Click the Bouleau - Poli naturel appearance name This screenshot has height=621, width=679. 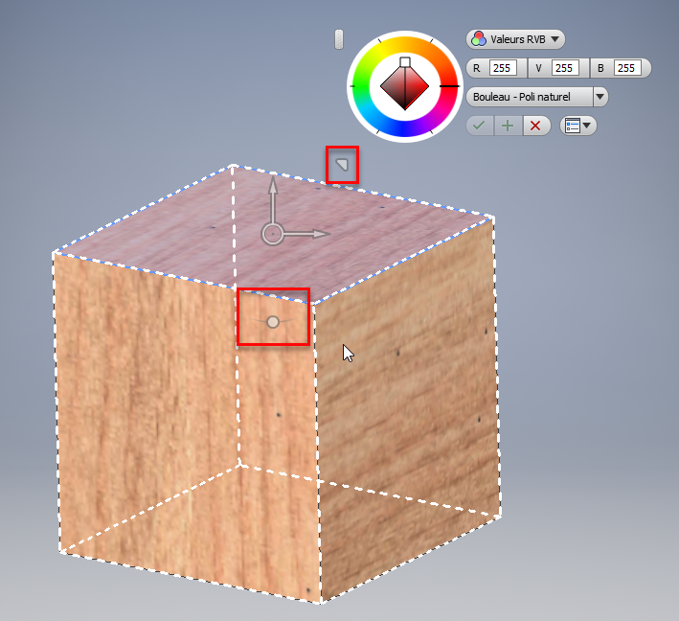click(528, 97)
